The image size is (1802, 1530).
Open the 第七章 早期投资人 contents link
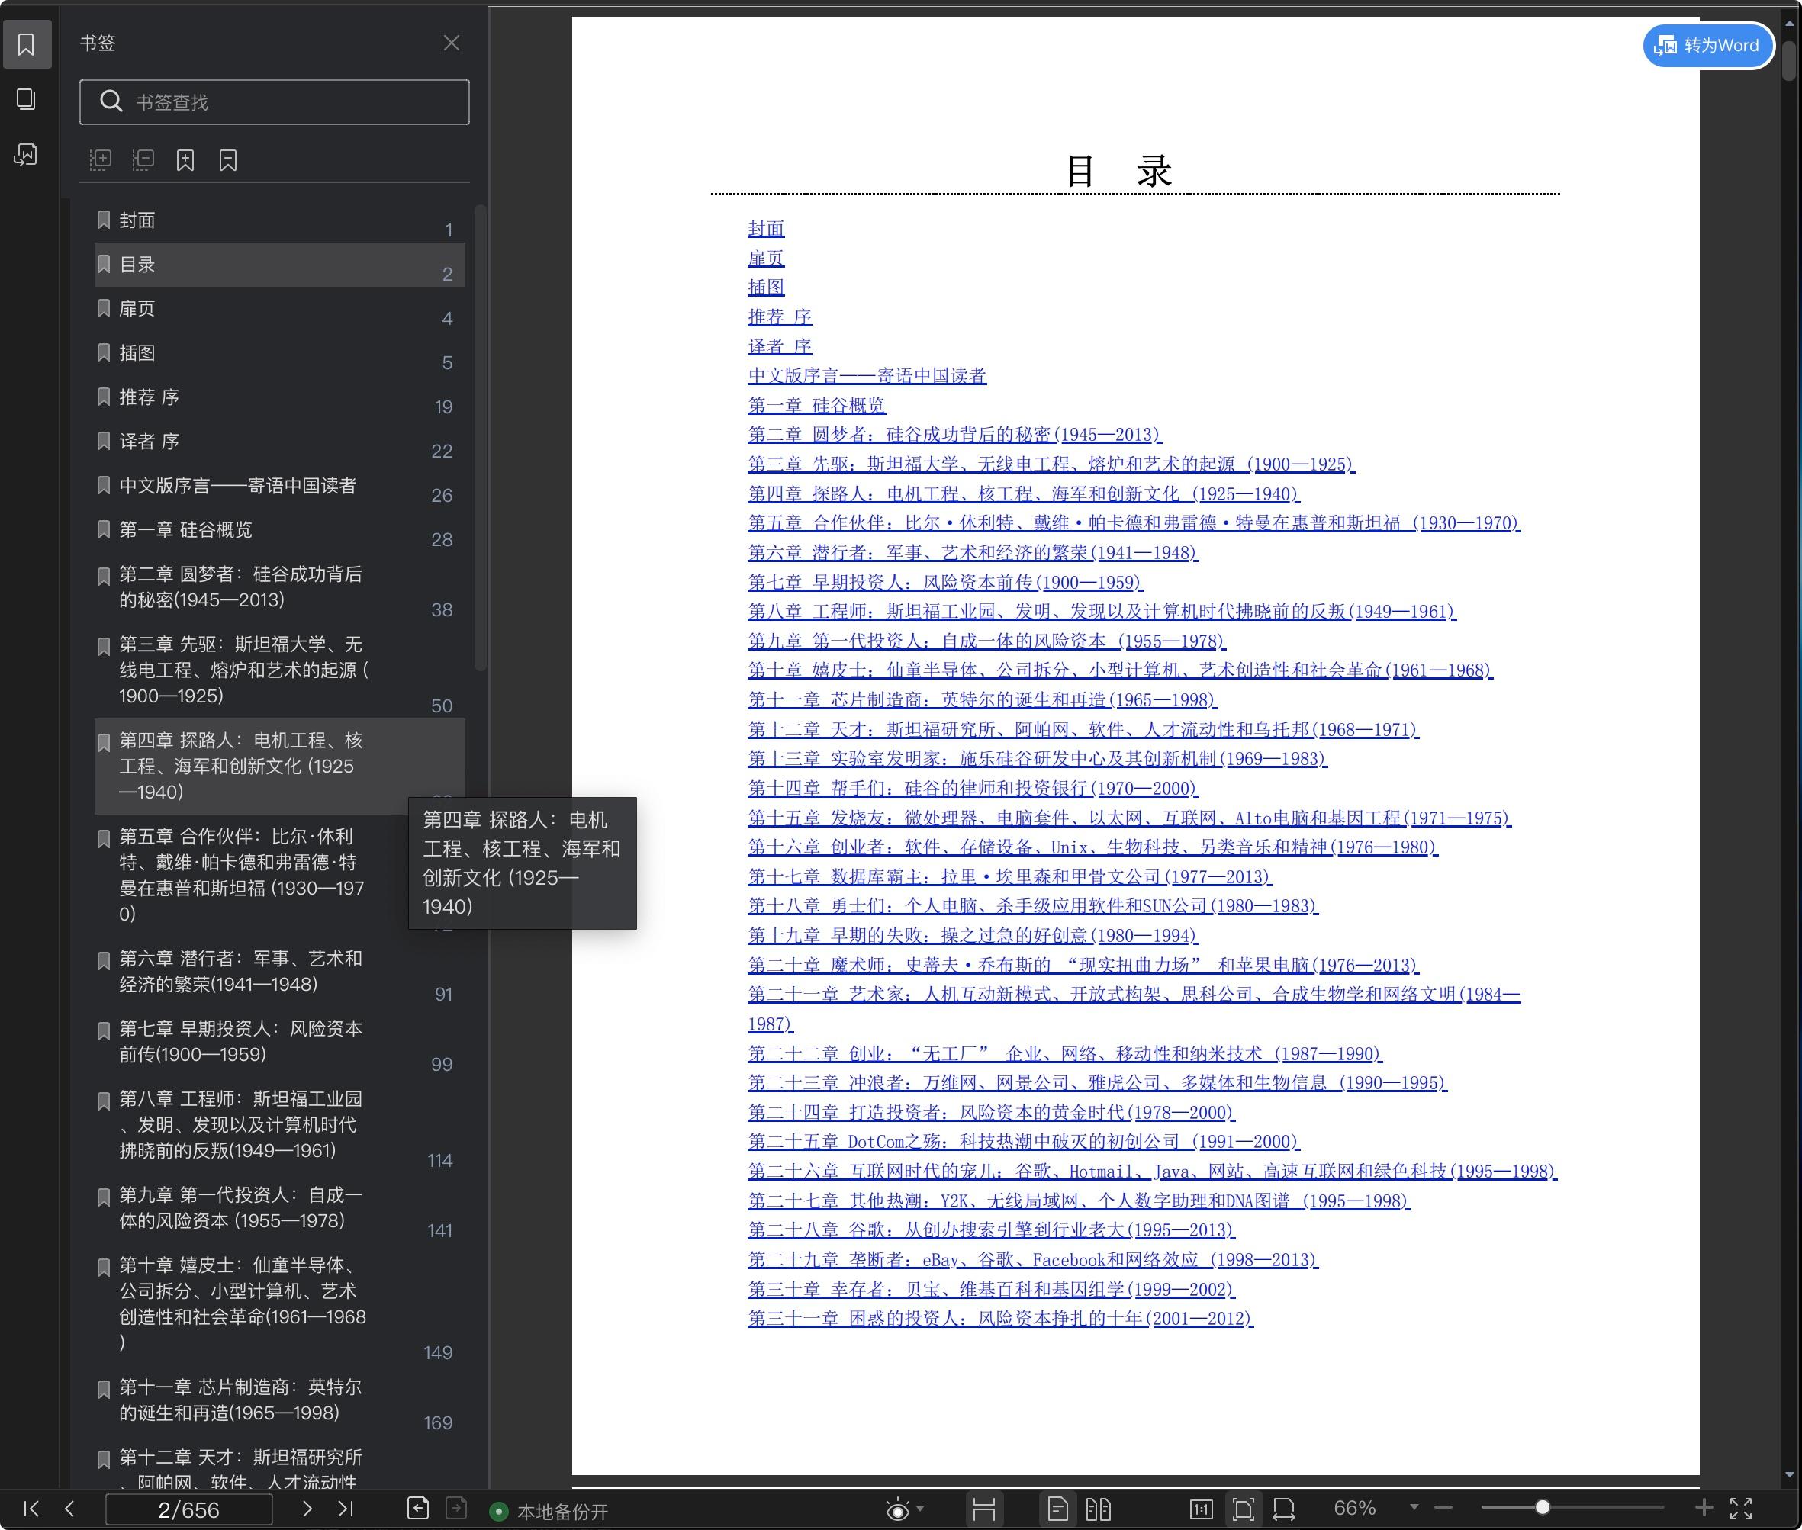pos(944,582)
